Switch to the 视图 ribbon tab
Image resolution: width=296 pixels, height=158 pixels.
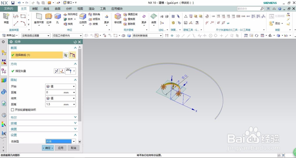tap(80, 9)
